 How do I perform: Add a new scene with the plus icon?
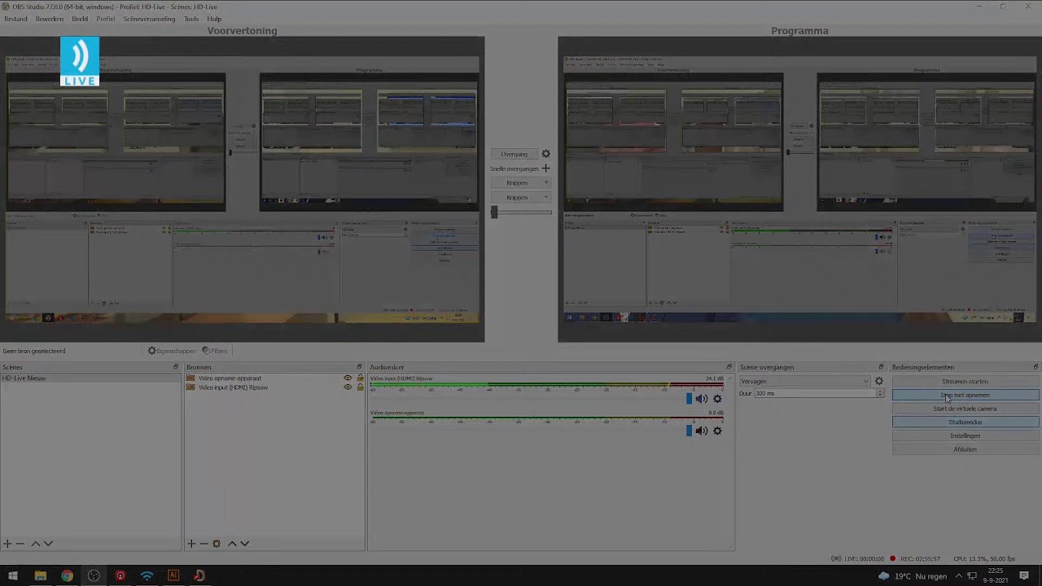7,544
